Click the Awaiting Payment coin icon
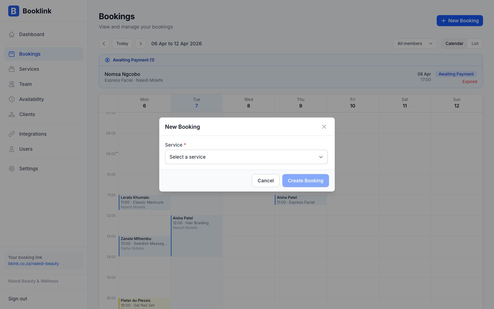 (x=107, y=60)
